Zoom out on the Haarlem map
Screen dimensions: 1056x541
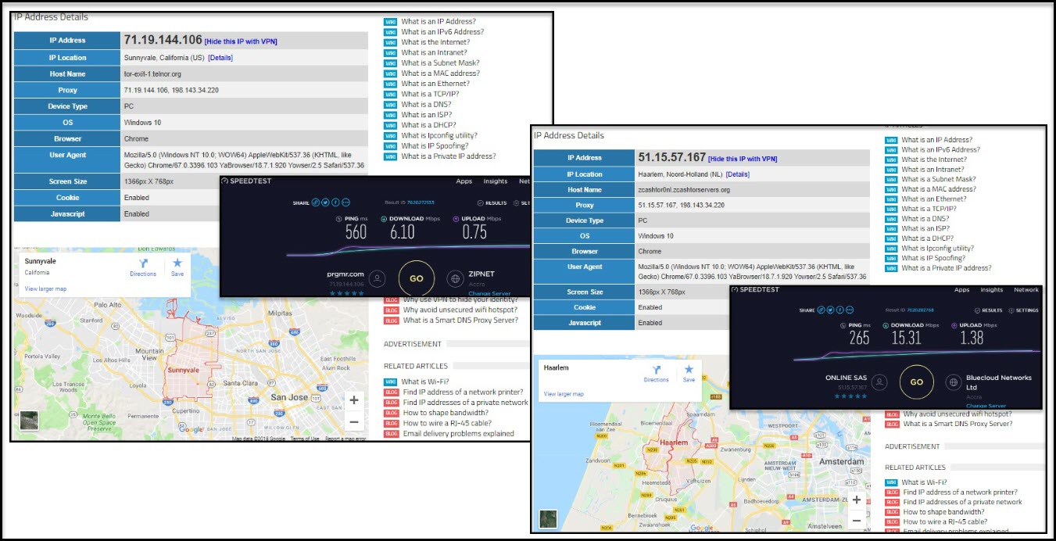point(857,520)
